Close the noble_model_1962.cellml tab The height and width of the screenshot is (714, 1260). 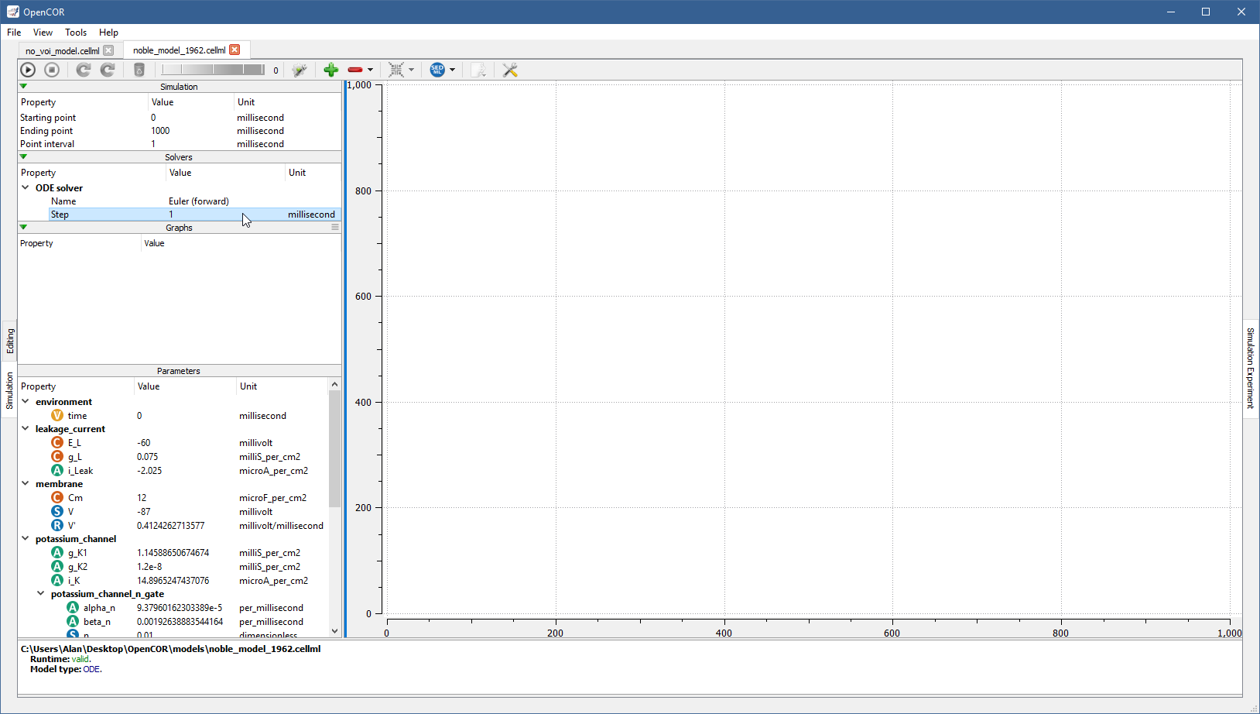(x=235, y=50)
